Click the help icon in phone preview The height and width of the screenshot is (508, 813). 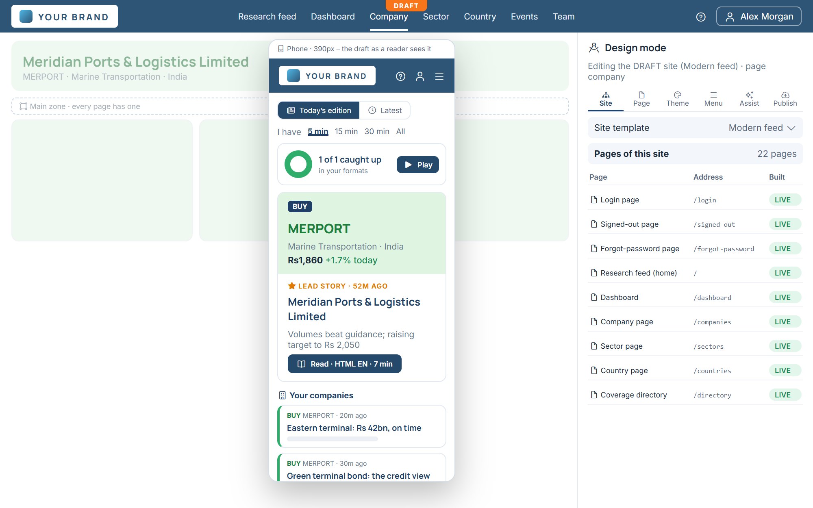400,76
